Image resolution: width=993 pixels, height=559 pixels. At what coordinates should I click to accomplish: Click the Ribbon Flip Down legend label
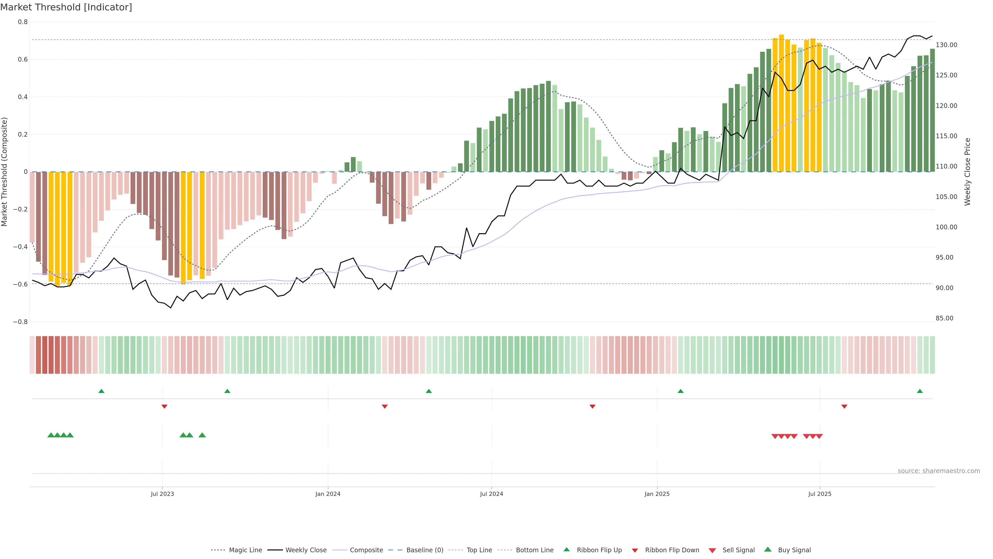click(x=672, y=550)
